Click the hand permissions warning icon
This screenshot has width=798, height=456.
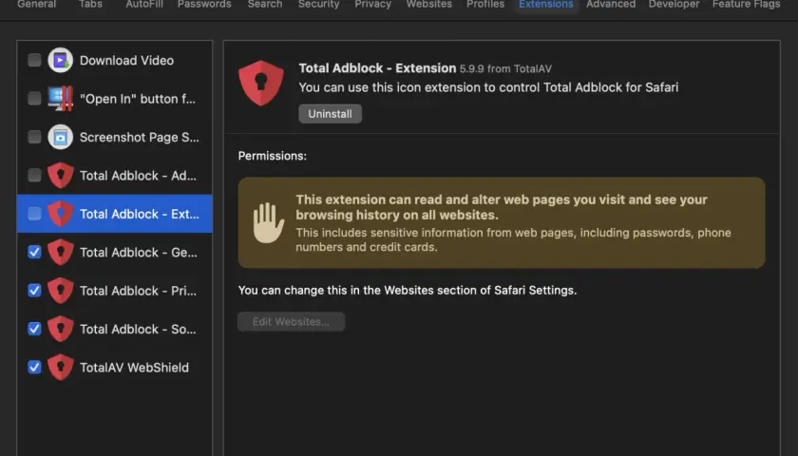pyautogui.click(x=268, y=223)
